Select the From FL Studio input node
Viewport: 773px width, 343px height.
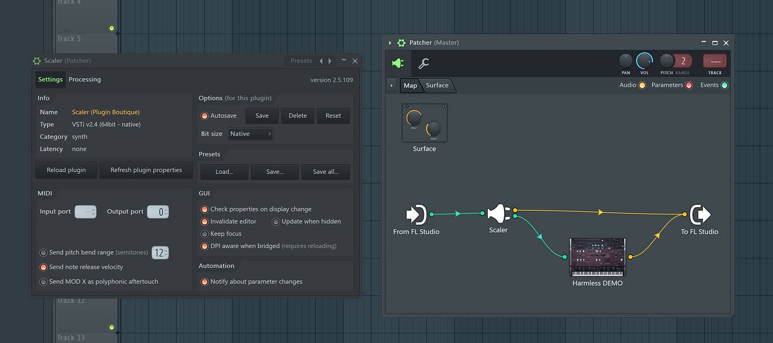pyautogui.click(x=416, y=215)
